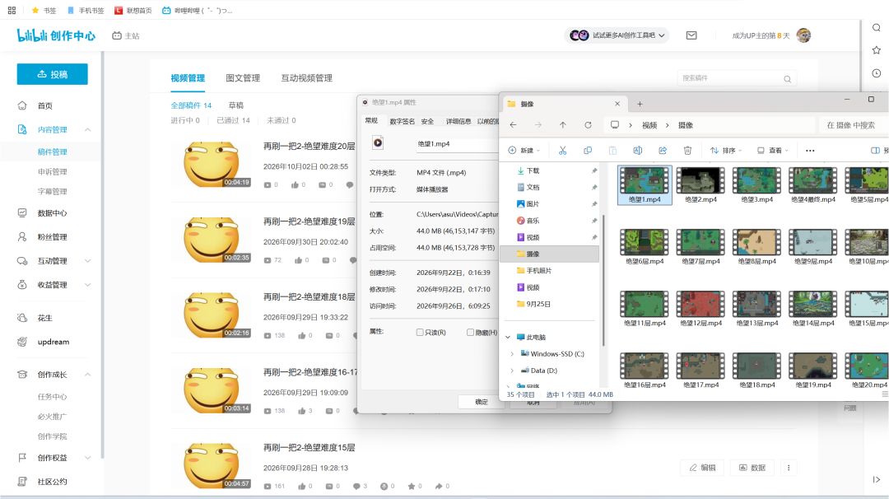This screenshot has width=889, height=499.
Task: Click the search magnifier in 搜索稿件 box
Action: [788, 79]
